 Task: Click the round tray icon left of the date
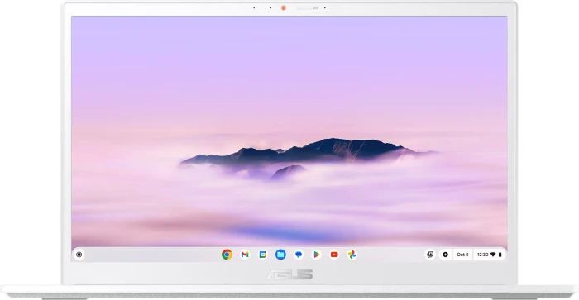(x=445, y=255)
